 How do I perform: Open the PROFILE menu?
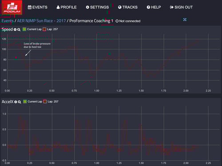click(67, 7)
